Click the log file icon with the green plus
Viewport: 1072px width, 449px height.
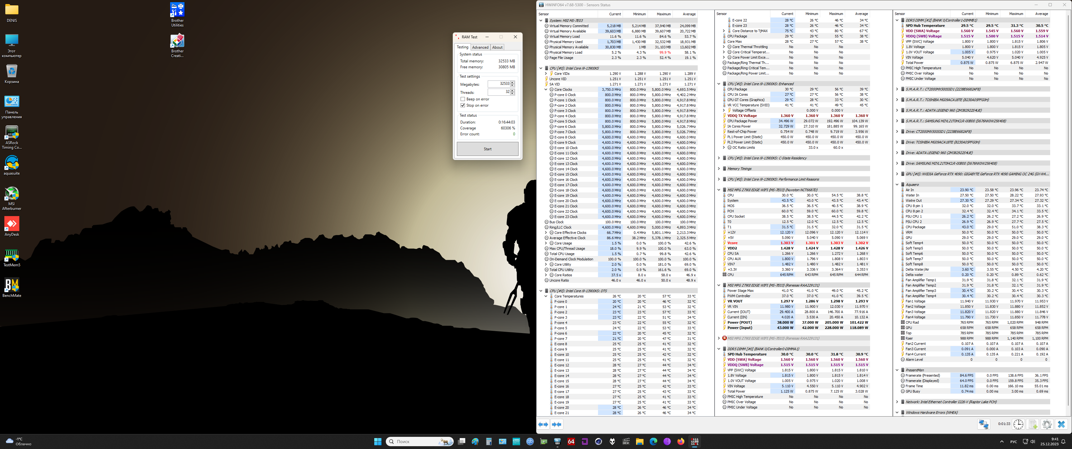click(x=1032, y=424)
